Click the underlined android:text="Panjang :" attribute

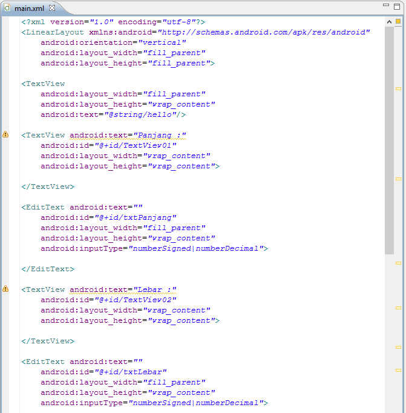pyautogui.click(x=128, y=136)
